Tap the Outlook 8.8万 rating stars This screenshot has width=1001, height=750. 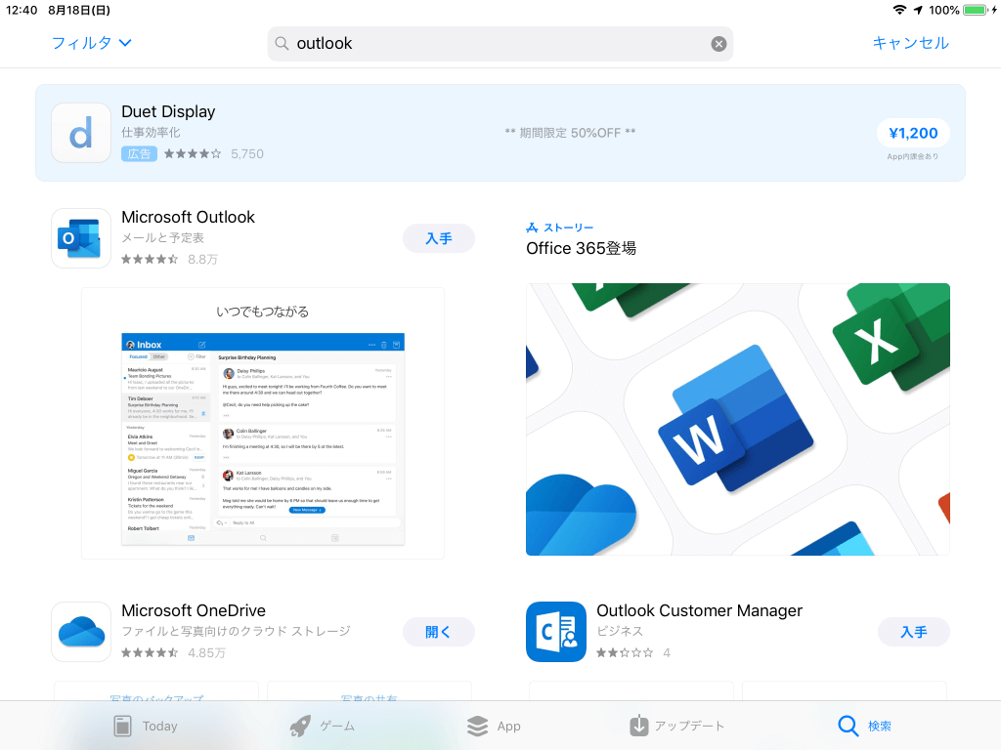150,259
